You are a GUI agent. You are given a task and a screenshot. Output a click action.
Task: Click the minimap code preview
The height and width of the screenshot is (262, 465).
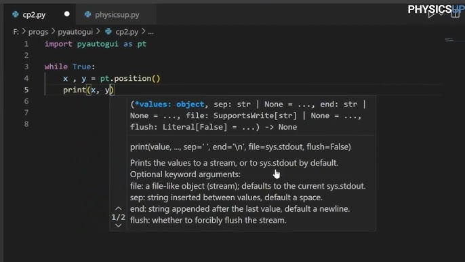click(x=449, y=39)
